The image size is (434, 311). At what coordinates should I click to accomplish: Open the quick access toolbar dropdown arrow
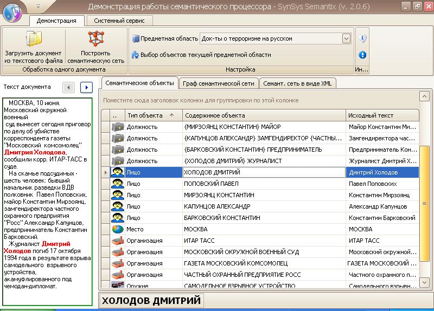39,7
